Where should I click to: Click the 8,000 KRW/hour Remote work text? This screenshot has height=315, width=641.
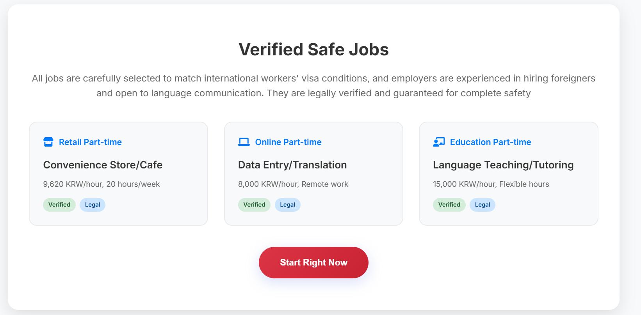(x=293, y=184)
